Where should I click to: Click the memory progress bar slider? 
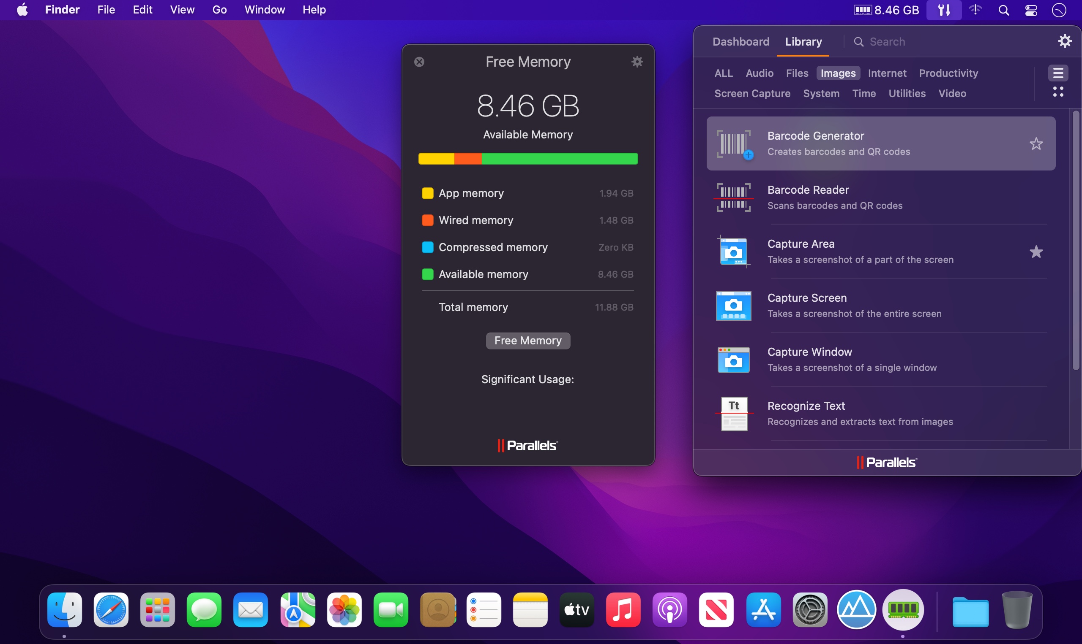click(528, 159)
